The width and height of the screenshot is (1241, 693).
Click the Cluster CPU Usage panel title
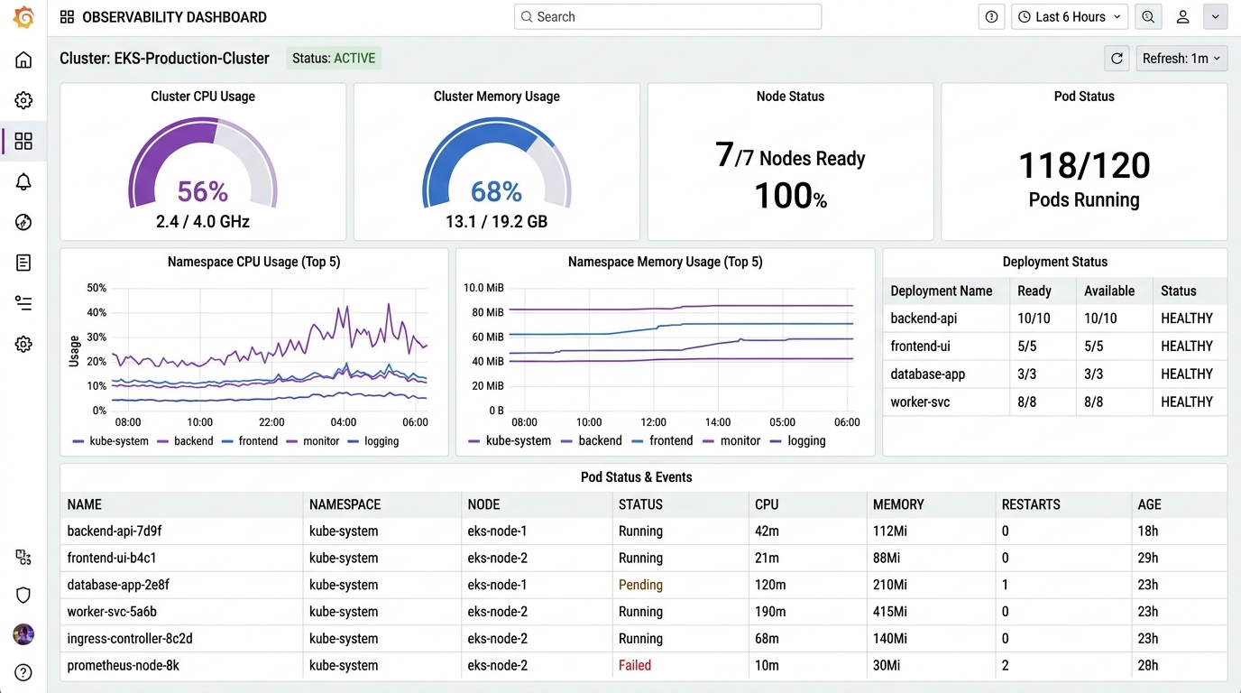[203, 97]
